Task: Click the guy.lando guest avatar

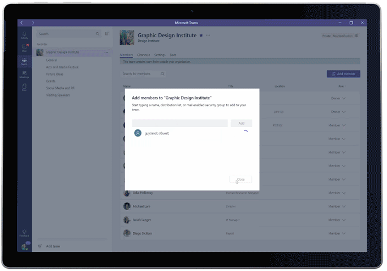Action: coord(137,133)
